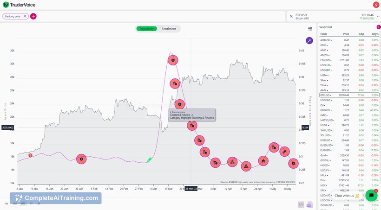This screenshot has height=210, width=381.
Task: Add a new topic with pink plus
Action: coord(33,16)
